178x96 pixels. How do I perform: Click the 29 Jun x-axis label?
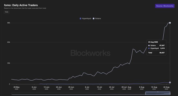(x=71, y=88)
